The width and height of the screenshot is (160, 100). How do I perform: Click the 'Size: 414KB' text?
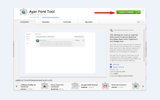tap(114, 74)
